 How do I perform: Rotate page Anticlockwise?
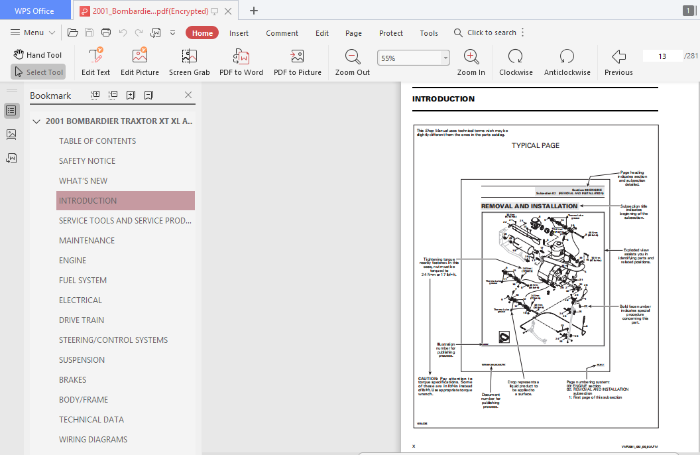click(567, 62)
